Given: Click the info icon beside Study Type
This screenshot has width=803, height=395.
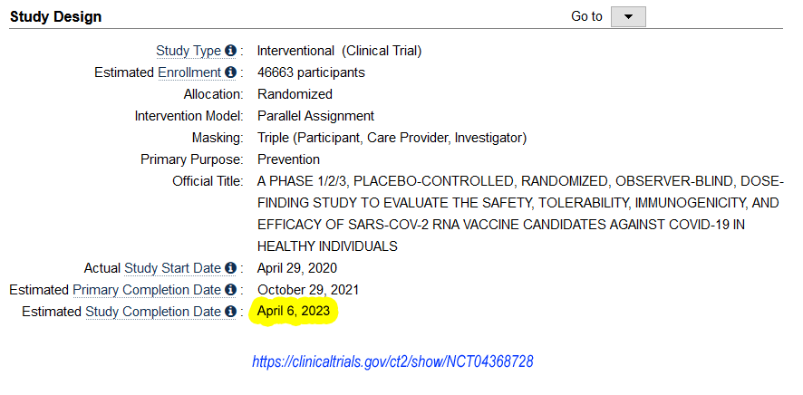Looking at the screenshot, I should pyautogui.click(x=230, y=51).
